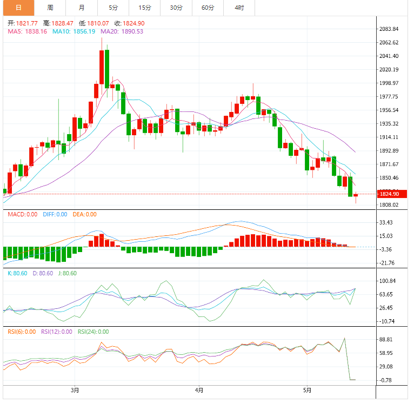Click the K:80.60 KDJ label

pyautogui.click(x=17, y=273)
